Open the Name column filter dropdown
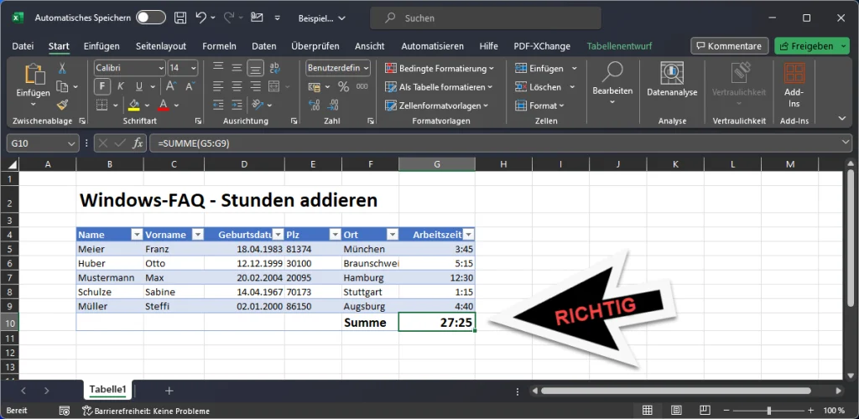This screenshot has width=859, height=419. 137,235
